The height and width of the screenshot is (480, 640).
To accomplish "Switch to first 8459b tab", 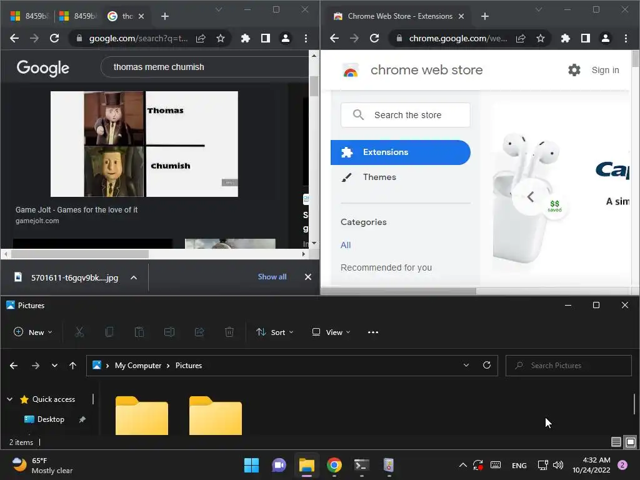I will 29,16.
